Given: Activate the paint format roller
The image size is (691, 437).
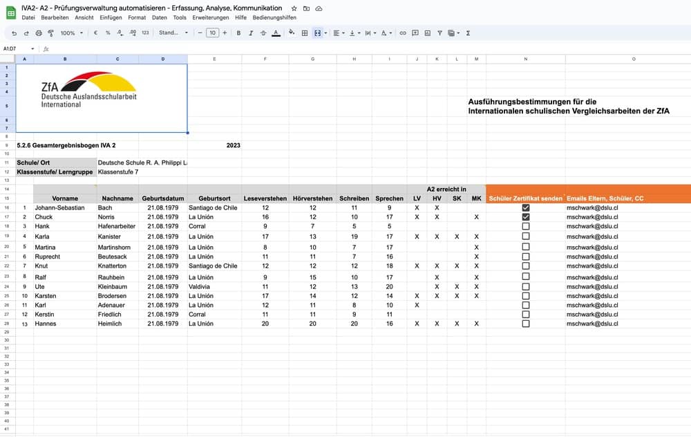Looking at the screenshot, I should [x=50, y=32].
